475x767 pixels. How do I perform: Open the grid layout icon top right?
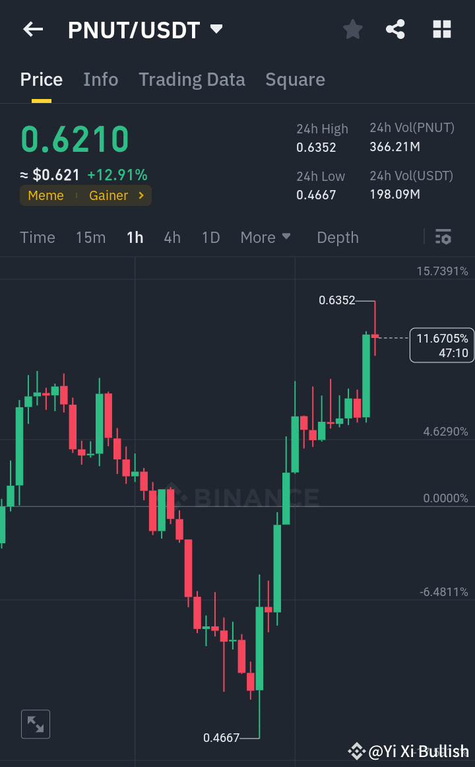(x=441, y=29)
